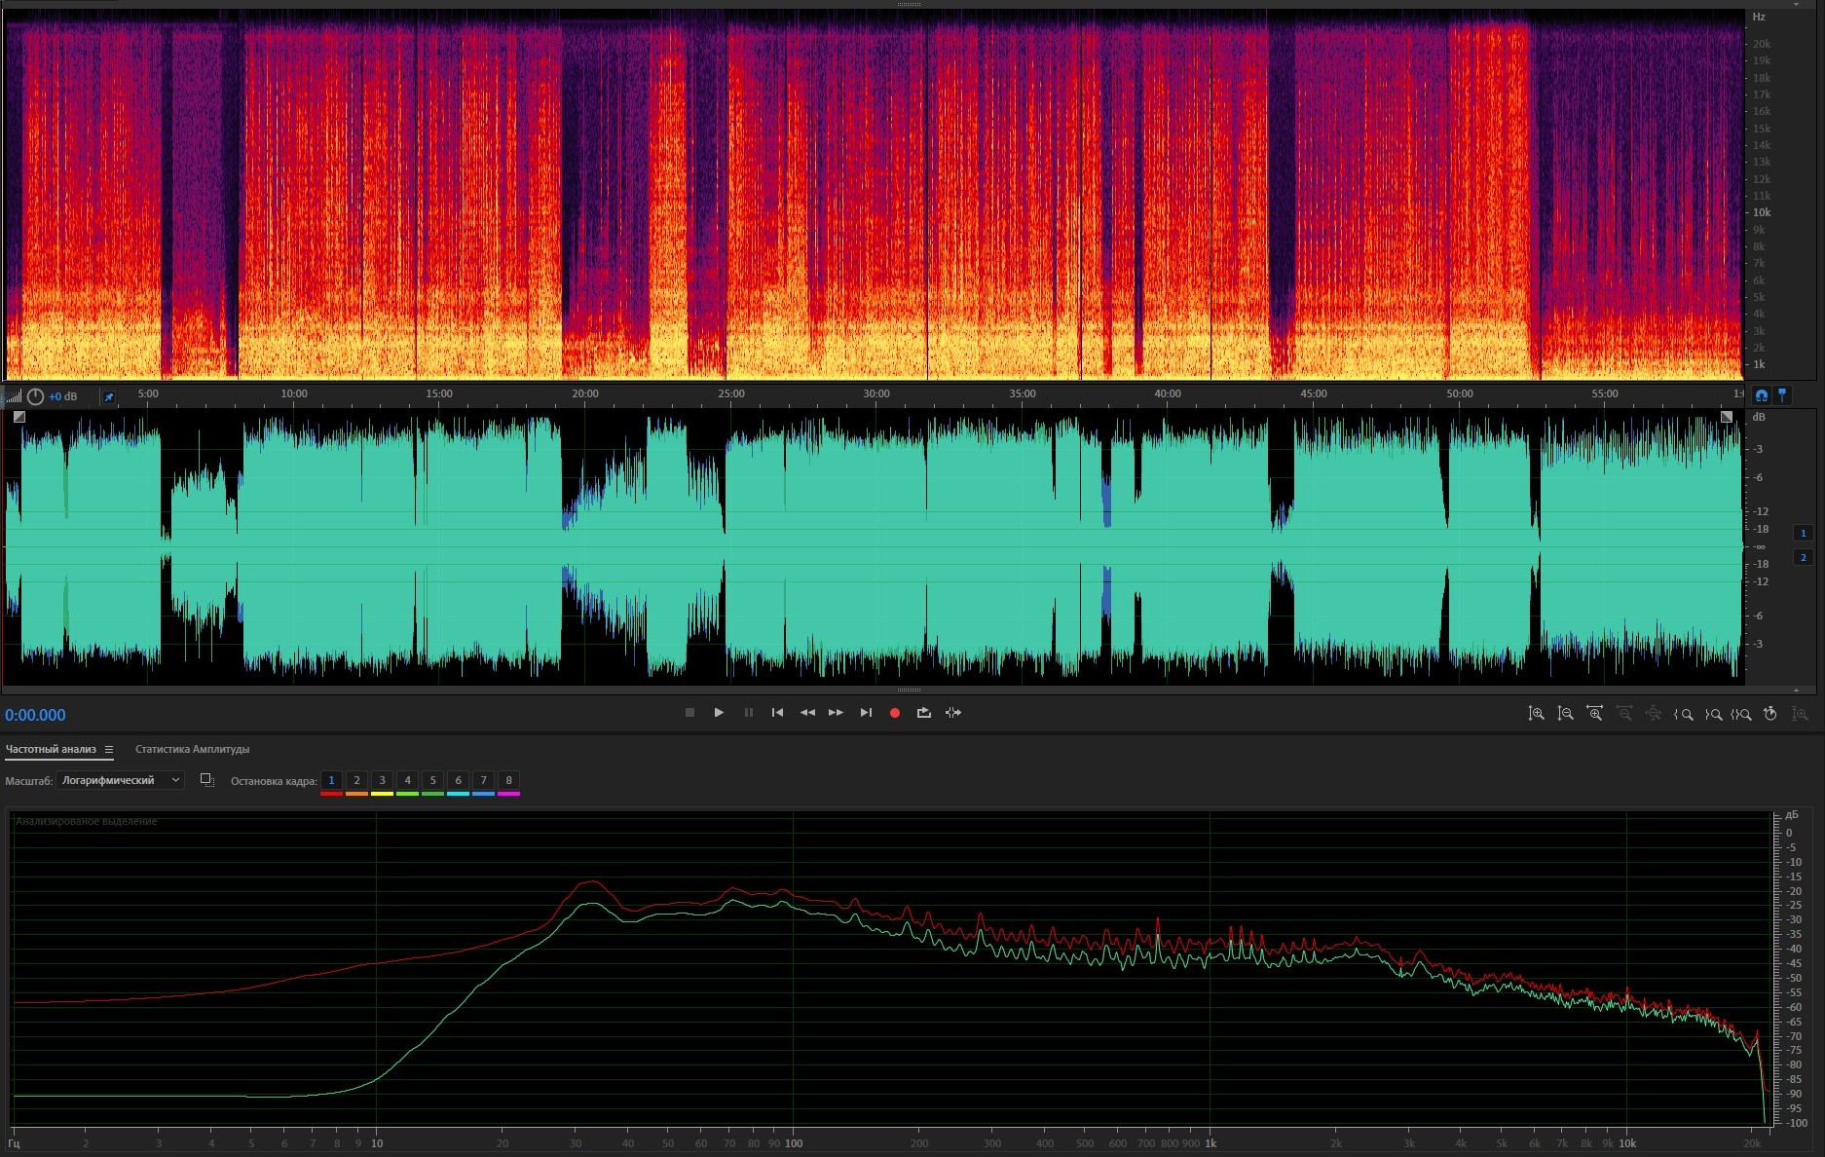Click the Fade In handle on the waveform
The image size is (1825, 1157).
pyautogui.click(x=19, y=417)
